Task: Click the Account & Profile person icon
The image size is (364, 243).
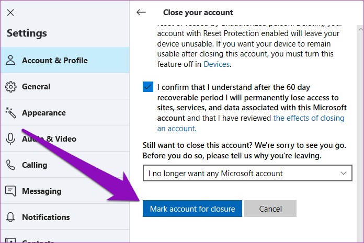Action: pyautogui.click(x=10, y=60)
